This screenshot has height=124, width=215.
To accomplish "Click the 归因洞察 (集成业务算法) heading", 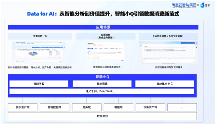I will coord(106,36).
